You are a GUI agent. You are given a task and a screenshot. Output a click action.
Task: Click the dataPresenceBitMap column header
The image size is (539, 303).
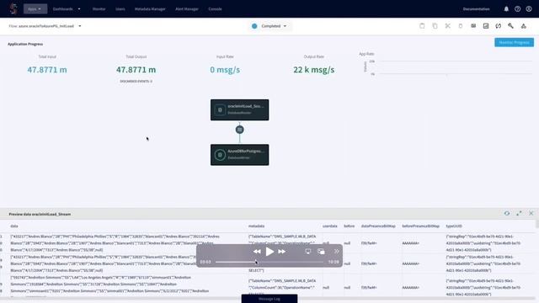(378, 226)
